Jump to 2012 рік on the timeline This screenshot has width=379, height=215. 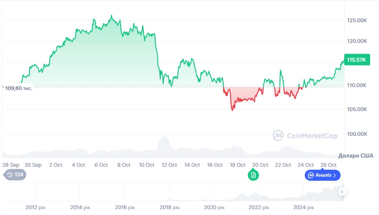36,207
